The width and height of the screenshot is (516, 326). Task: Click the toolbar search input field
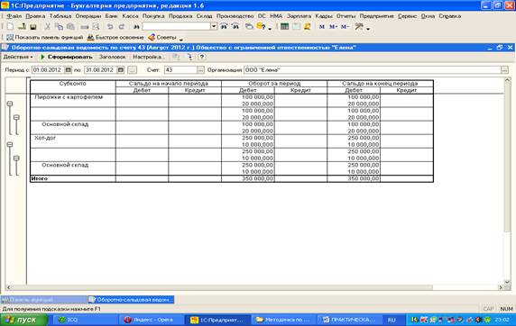pyautogui.click(x=177, y=27)
